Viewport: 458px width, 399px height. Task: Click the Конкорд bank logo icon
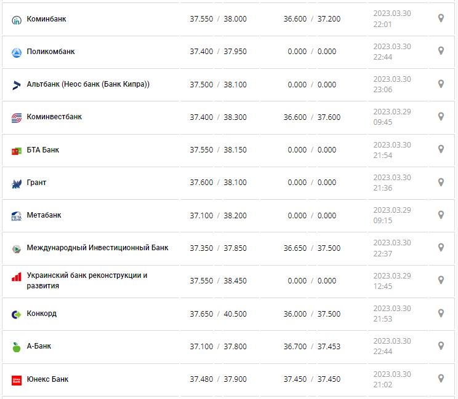[x=17, y=314]
